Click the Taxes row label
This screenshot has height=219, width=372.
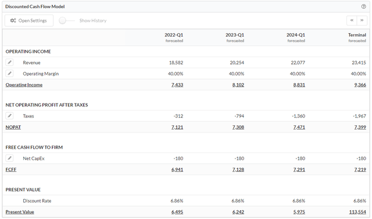[28, 116]
